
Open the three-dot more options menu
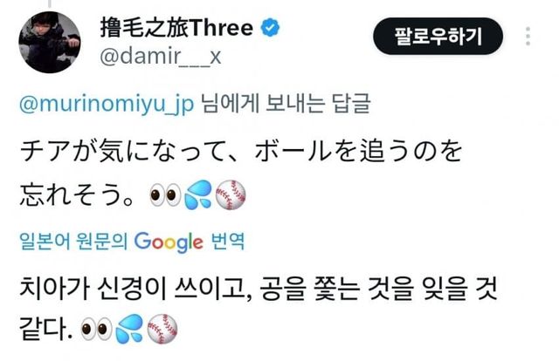(x=528, y=36)
